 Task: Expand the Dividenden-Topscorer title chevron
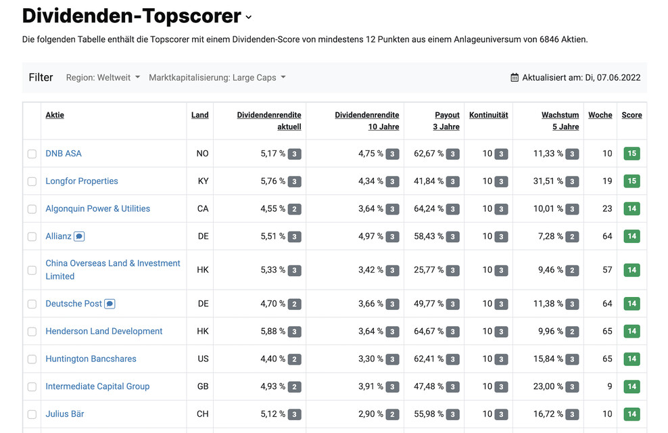click(249, 18)
